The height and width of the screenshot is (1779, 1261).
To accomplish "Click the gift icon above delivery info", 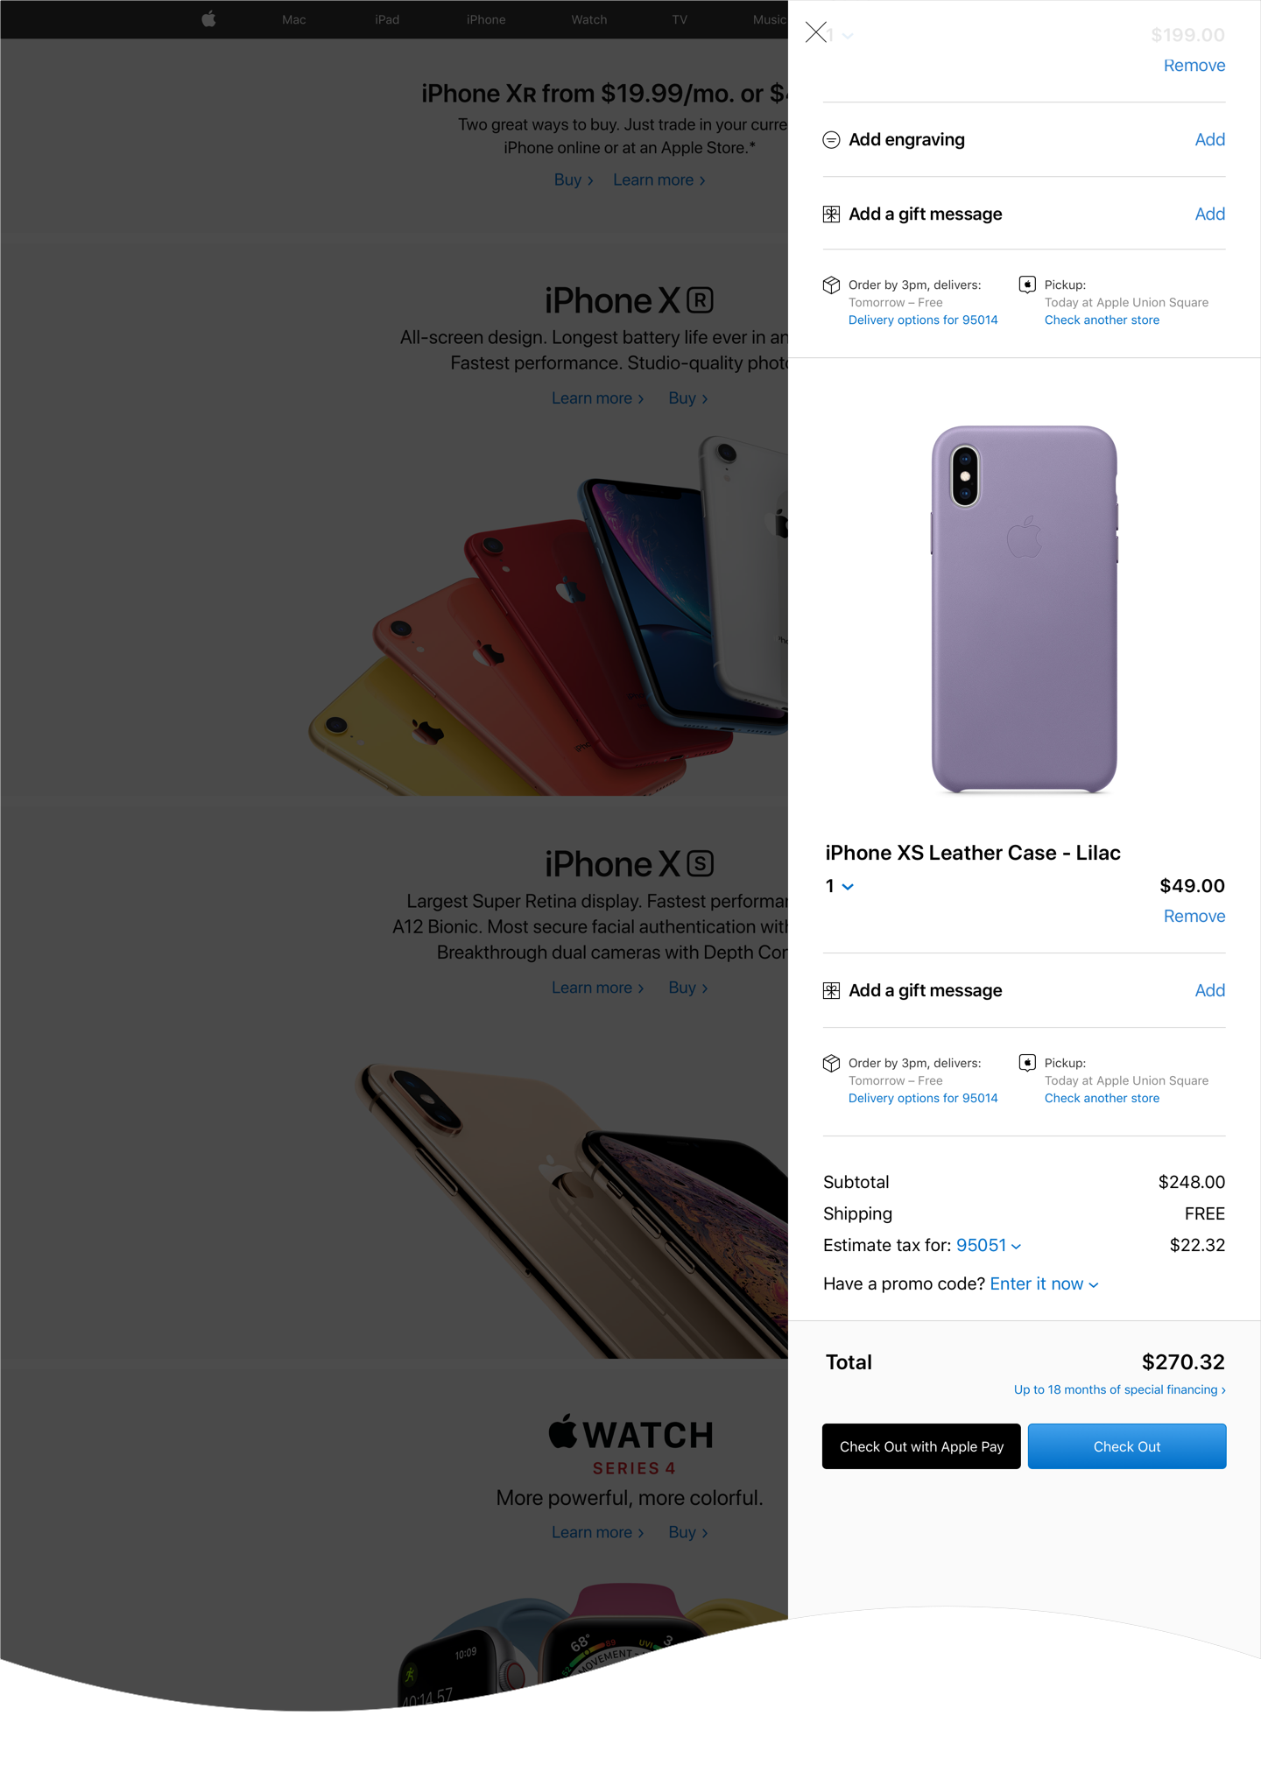I will coord(831,214).
